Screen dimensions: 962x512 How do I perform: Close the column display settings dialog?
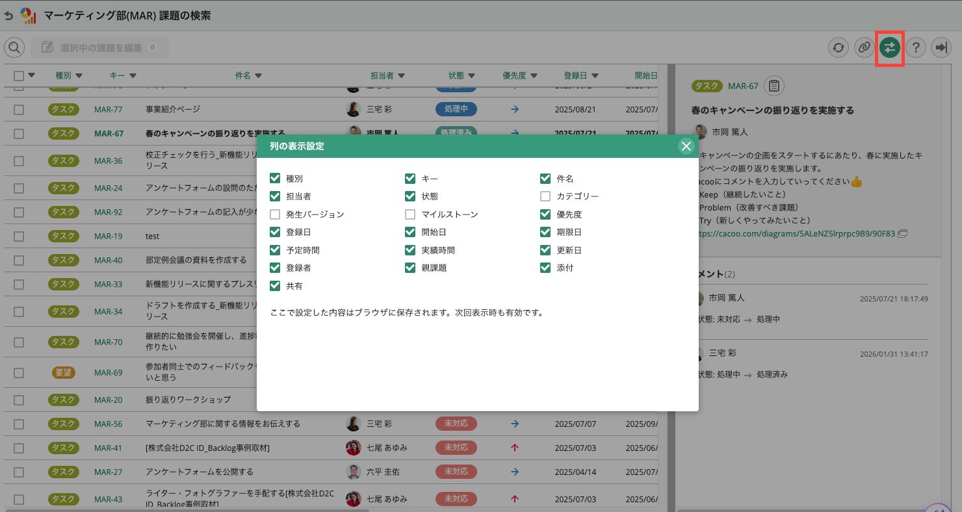(686, 146)
